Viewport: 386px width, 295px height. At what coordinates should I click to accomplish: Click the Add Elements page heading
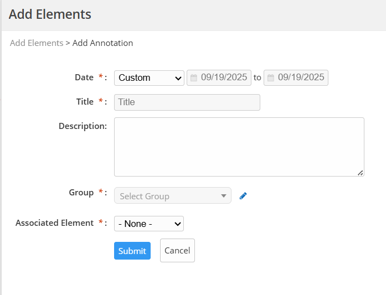[x=50, y=14]
